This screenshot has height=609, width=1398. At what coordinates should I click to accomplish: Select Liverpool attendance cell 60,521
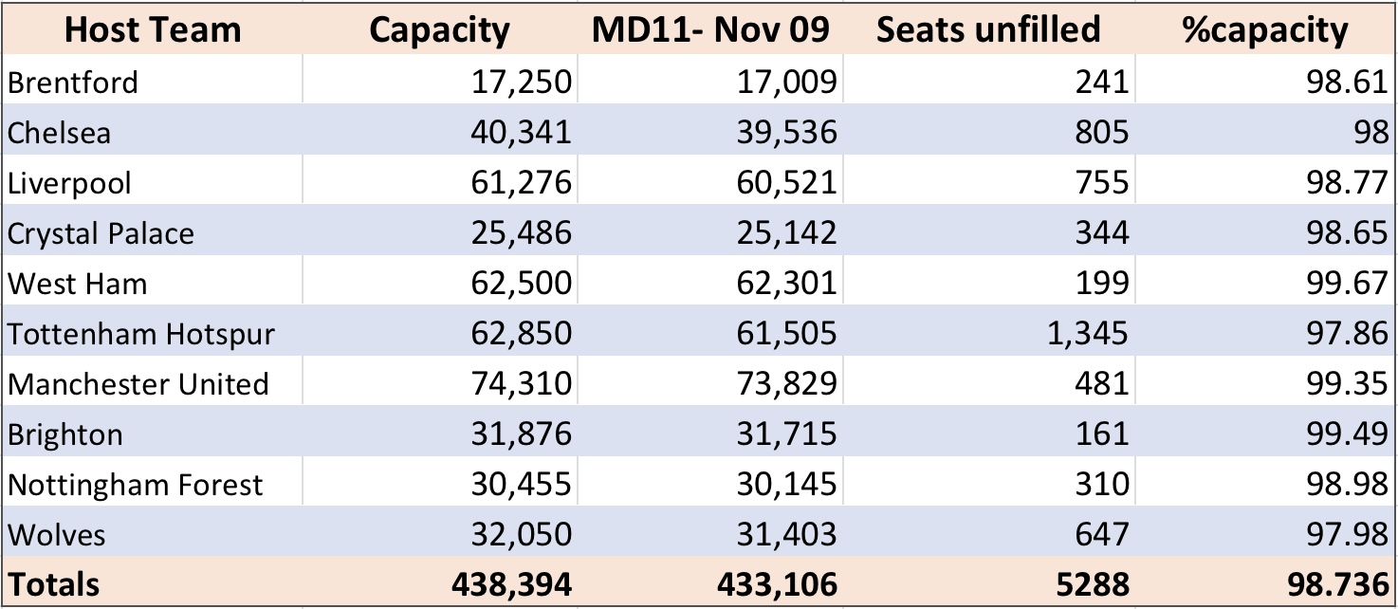coord(709,183)
